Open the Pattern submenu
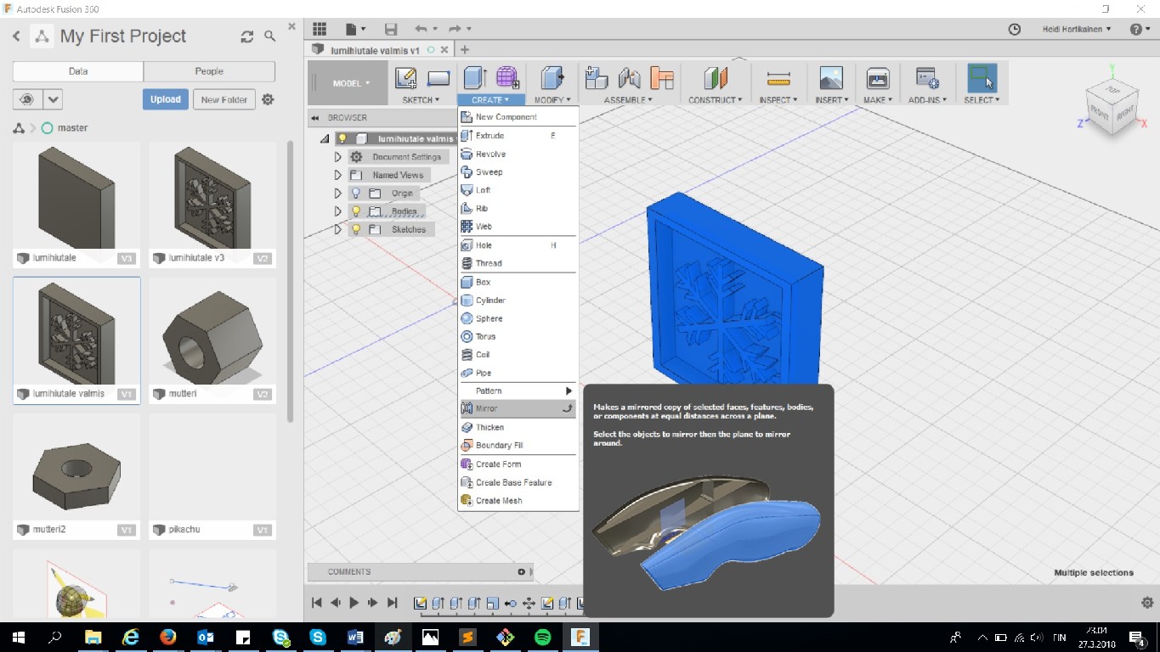This screenshot has height=652, width=1160. pyautogui.click(x=518, y=391)
